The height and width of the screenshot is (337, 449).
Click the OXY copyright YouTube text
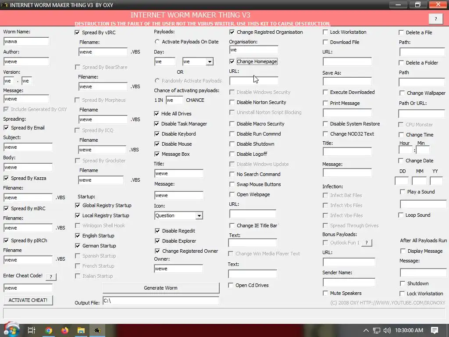pyautogui.click(x=388, y=303)
